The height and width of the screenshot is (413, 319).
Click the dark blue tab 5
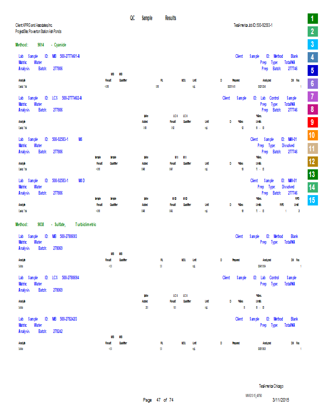(x=312, y=71)
